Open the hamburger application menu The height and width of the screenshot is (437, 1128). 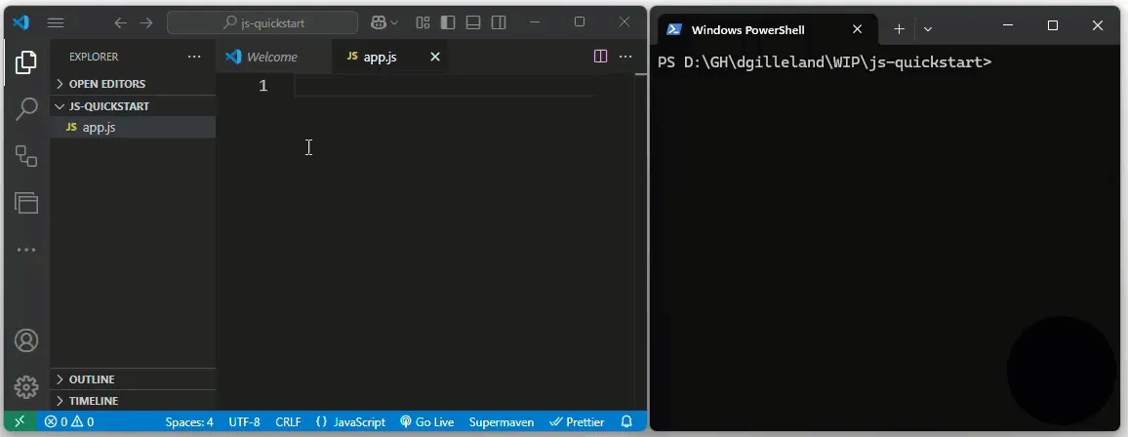click(56, 23)
